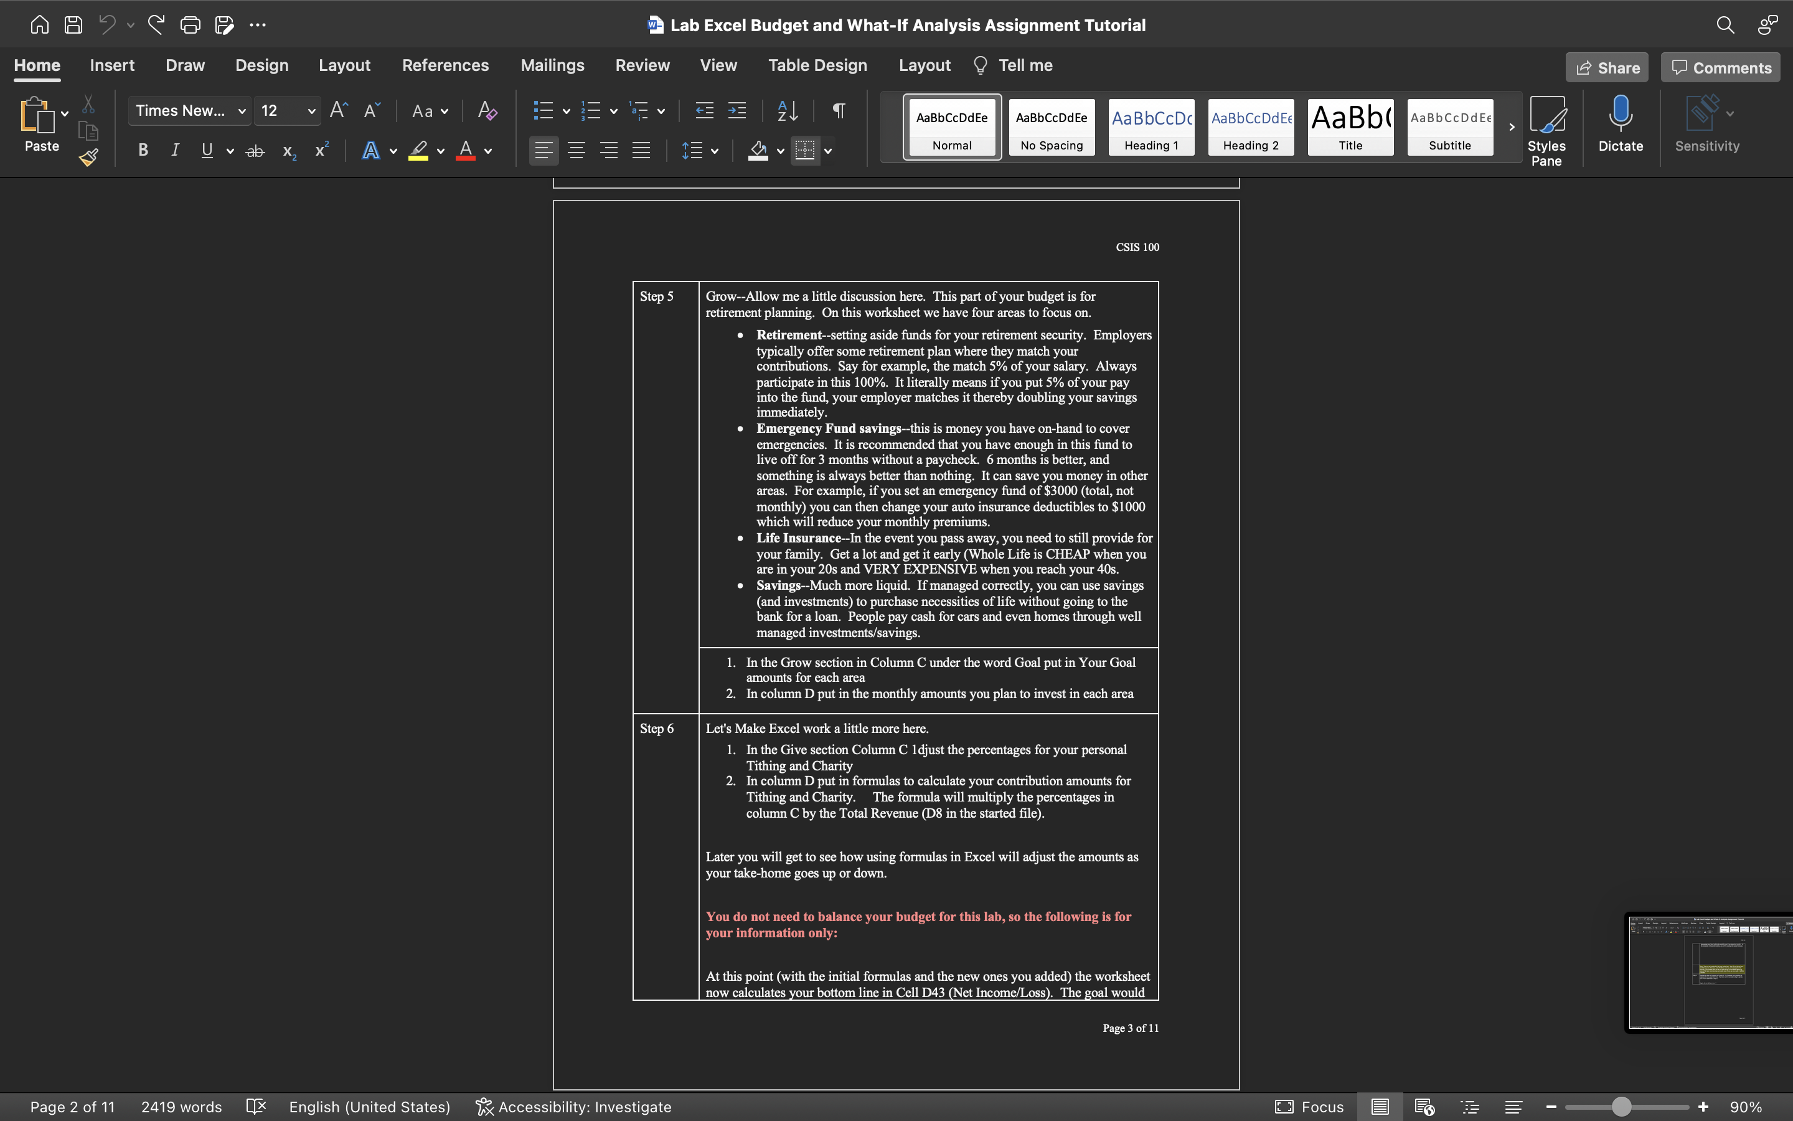1793x1121 pixels.
Task: Click the Sort A-Z icon
Action: tap(787, 110)
